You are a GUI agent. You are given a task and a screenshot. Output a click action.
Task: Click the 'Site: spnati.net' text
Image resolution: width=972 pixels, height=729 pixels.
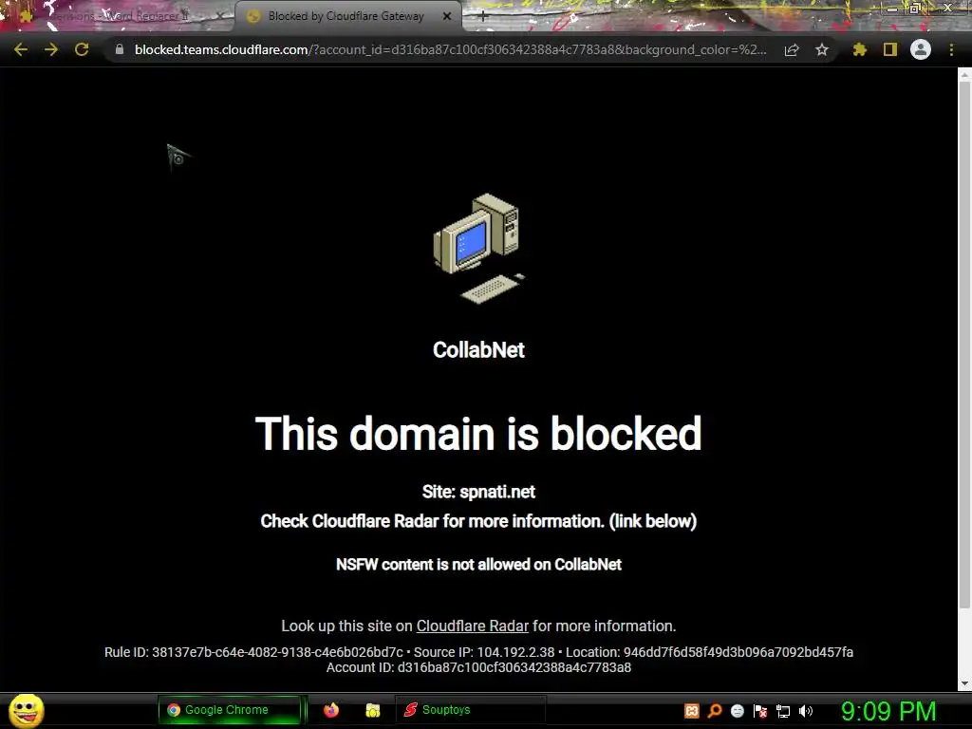(478, 493)
